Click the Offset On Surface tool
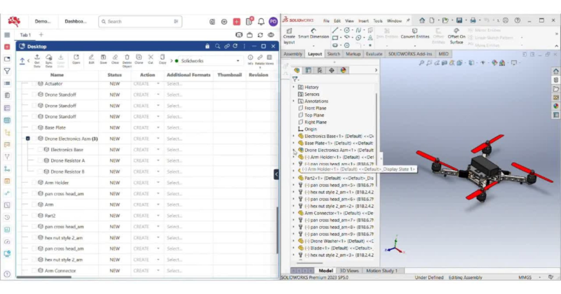Screen dimensions: 561x294 (x=456, y=36)
